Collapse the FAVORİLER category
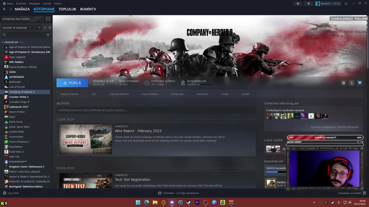Screen dimensions: 369x207 tap(3, 42)
